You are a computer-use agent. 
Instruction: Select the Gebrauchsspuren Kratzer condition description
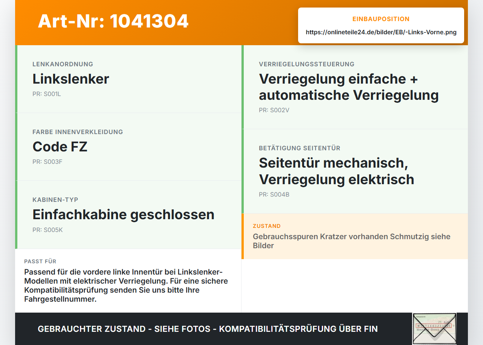(352, 241)
